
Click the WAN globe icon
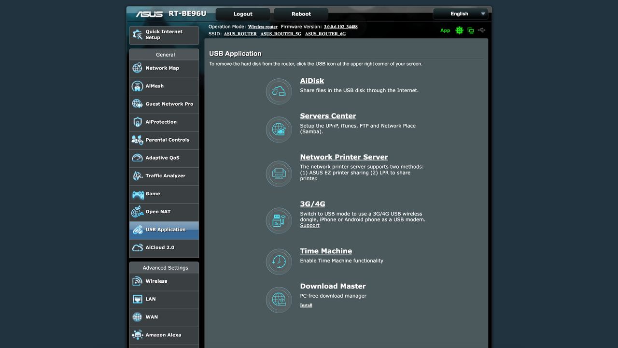[137, 317]
